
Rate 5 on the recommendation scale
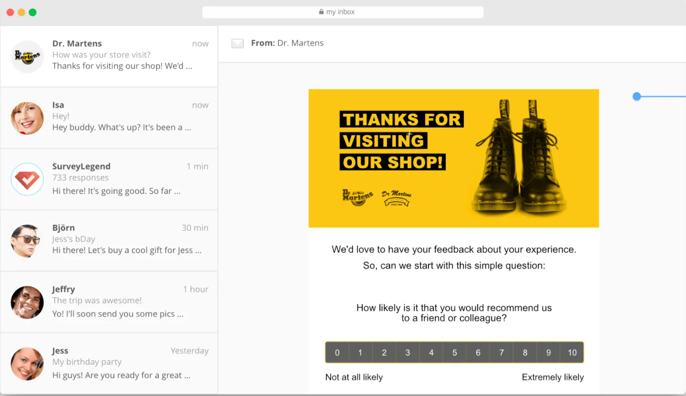(455, 352)
